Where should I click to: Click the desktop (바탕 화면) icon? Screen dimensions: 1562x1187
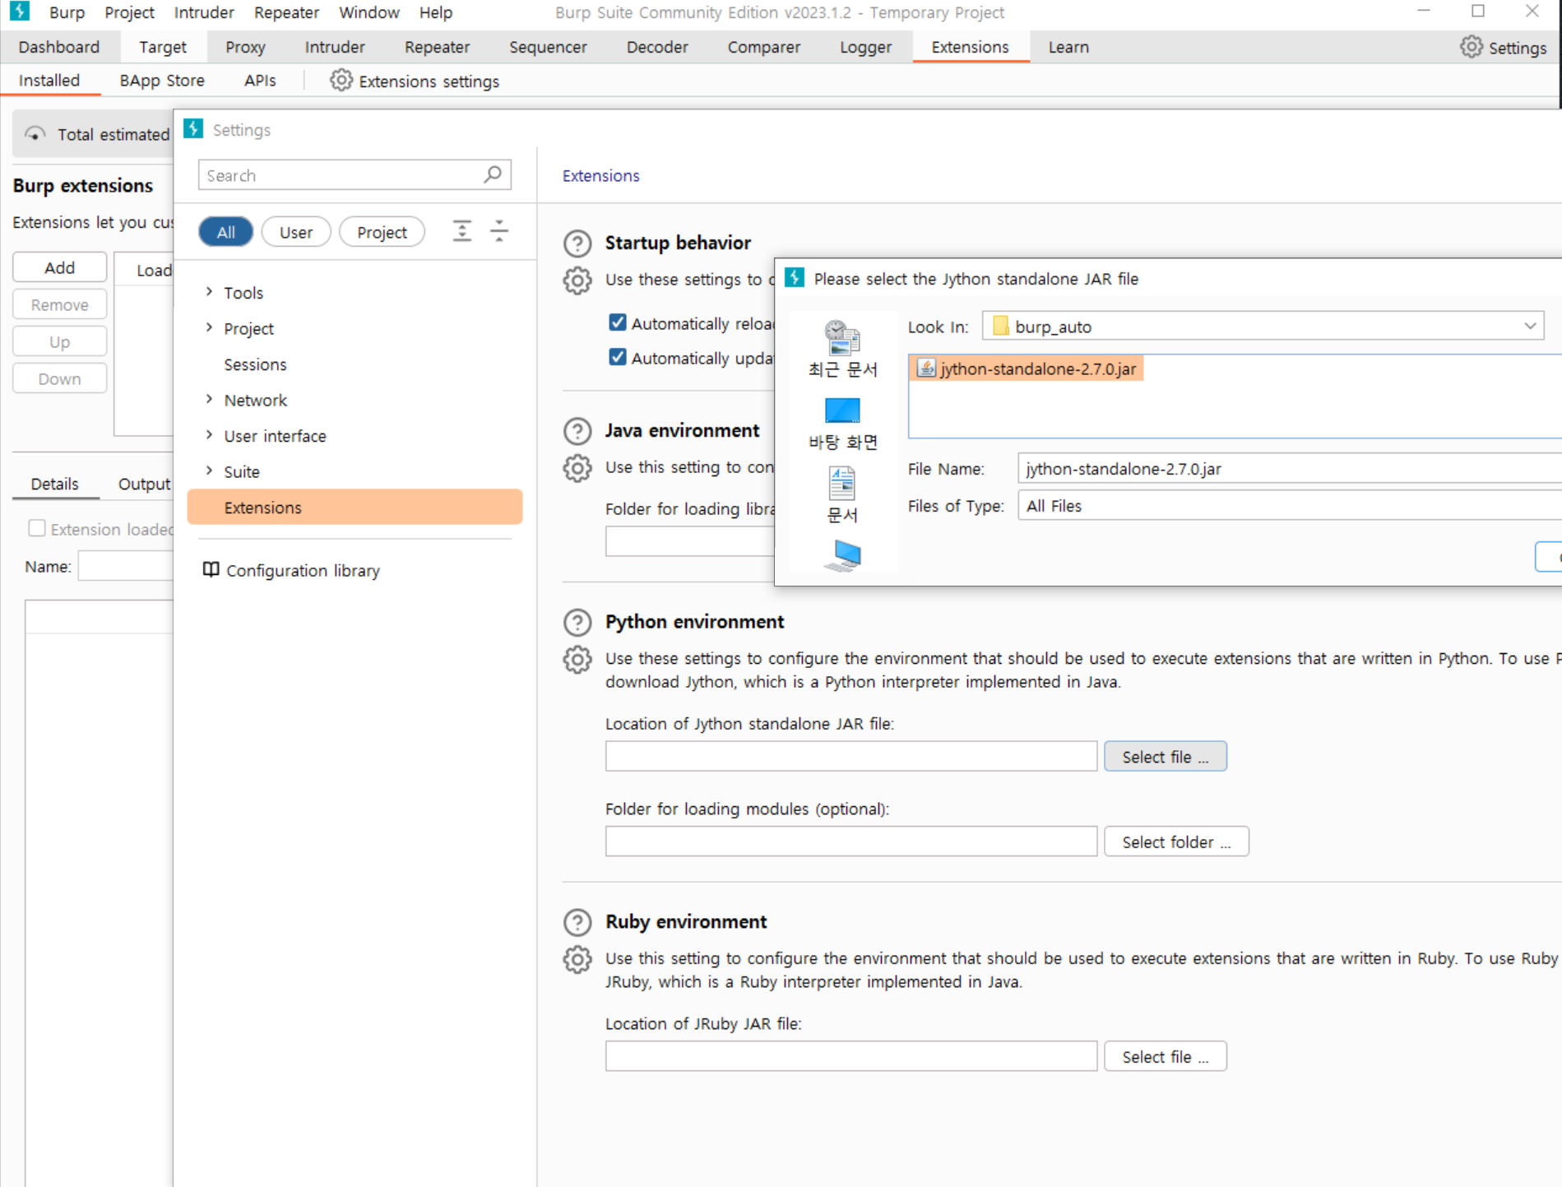point(842,410)
